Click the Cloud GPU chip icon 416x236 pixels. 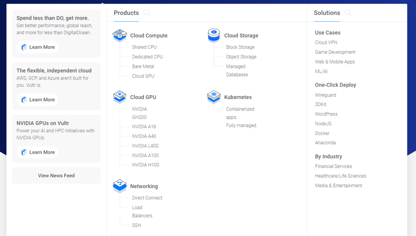pos(120,97)
